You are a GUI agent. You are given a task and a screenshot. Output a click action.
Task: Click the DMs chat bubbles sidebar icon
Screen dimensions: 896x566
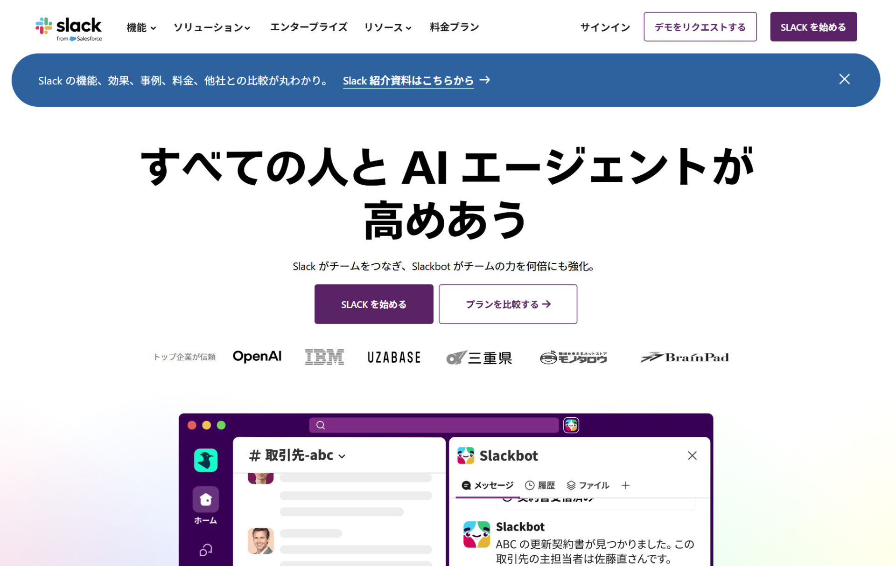click(x=206, y=550)
